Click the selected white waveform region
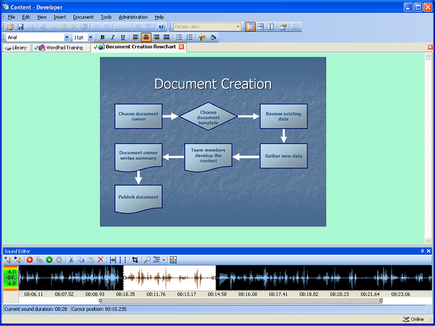 click(169, 278)
